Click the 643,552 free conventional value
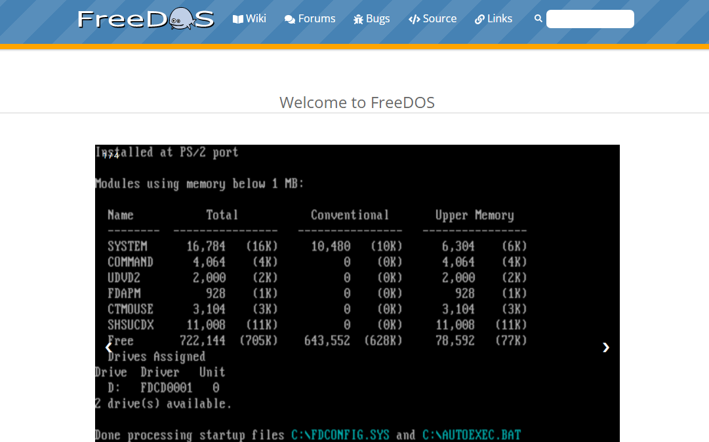Screen dimensions: 709x442 (327, 341)
